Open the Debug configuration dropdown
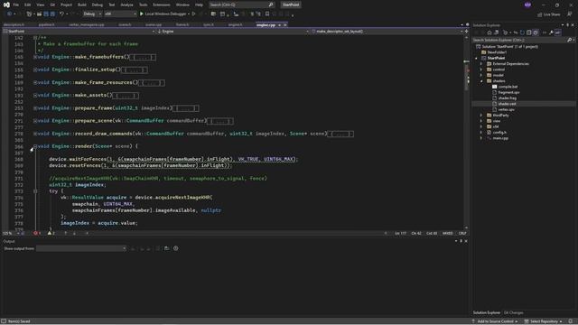The image size is (578, 325). coord(92,14)
